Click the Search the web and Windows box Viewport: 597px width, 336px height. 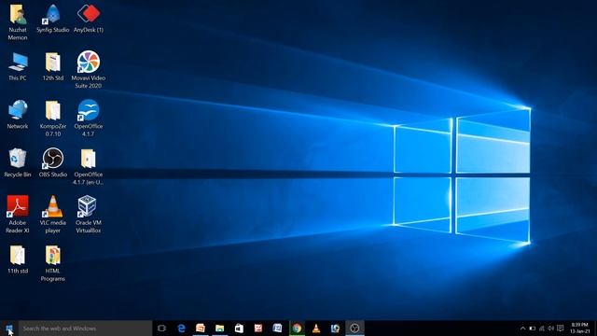[x=85, y=329]
